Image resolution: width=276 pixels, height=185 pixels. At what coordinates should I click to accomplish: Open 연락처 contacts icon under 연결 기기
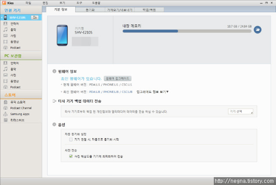5,24
